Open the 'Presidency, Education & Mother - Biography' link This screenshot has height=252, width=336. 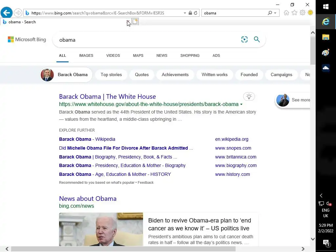pyautogui.click(x=122, y=166)
